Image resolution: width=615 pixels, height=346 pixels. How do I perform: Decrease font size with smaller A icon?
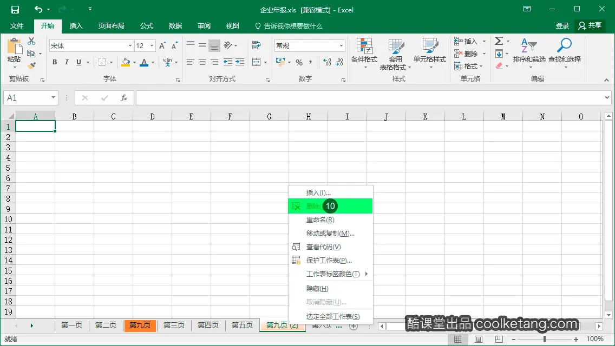(x=174, y=46)
